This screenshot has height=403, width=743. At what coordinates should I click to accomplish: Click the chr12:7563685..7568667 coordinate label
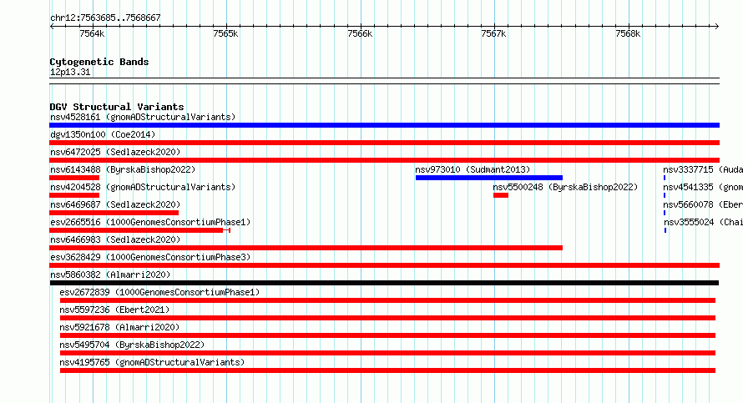pyautogui.click(x=105, y=18)
